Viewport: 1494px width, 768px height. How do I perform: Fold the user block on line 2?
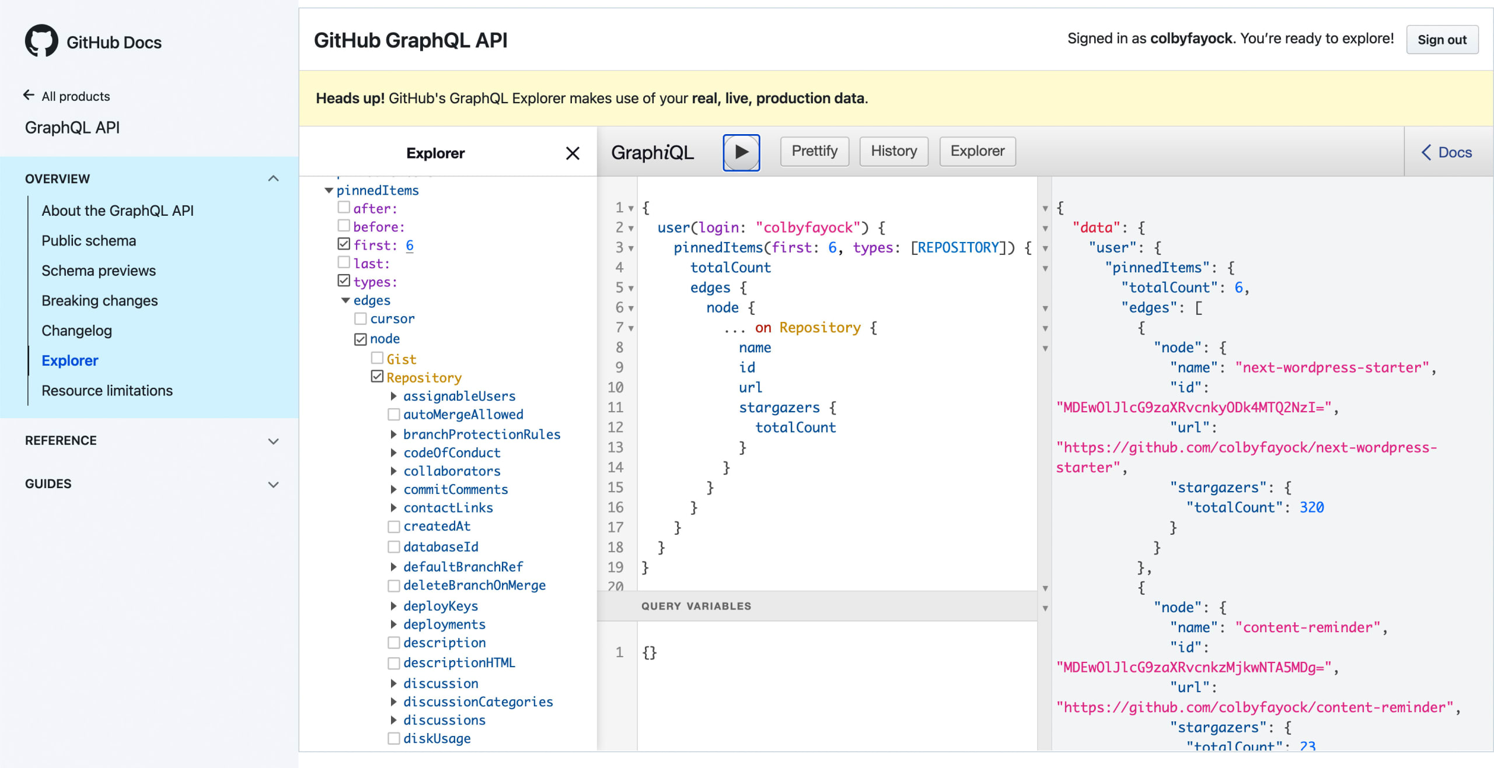click(631, 229)
